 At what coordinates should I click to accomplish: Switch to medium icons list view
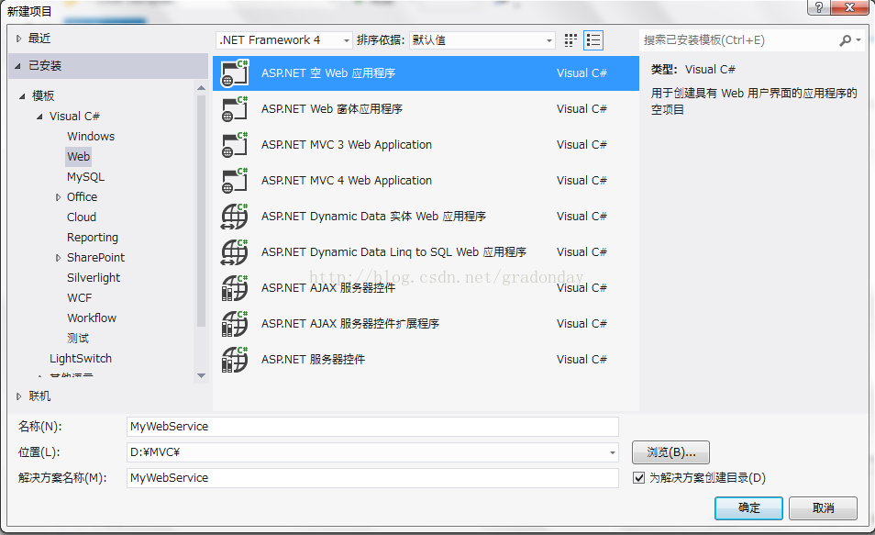[x=593, y=40]
